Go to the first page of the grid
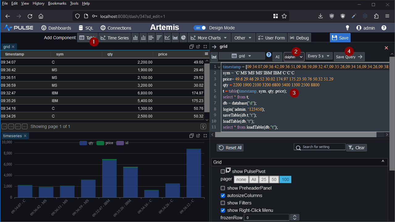Image resolution: width=395 pixels, height=222 pixels. coord(4,126)
